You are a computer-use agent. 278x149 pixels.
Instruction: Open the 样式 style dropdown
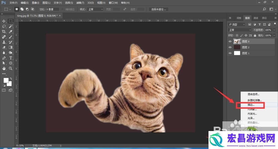click(x=95, y=9)
